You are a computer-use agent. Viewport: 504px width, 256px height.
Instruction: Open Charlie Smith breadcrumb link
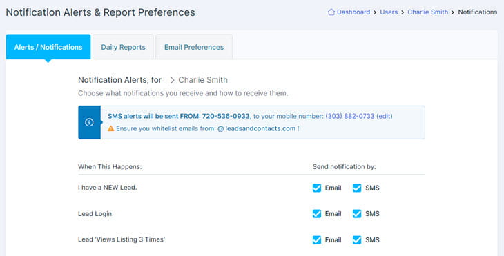[x=428, y=12]
